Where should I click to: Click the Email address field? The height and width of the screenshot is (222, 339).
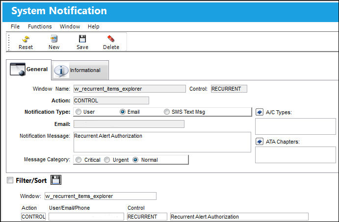pos(129,124)
